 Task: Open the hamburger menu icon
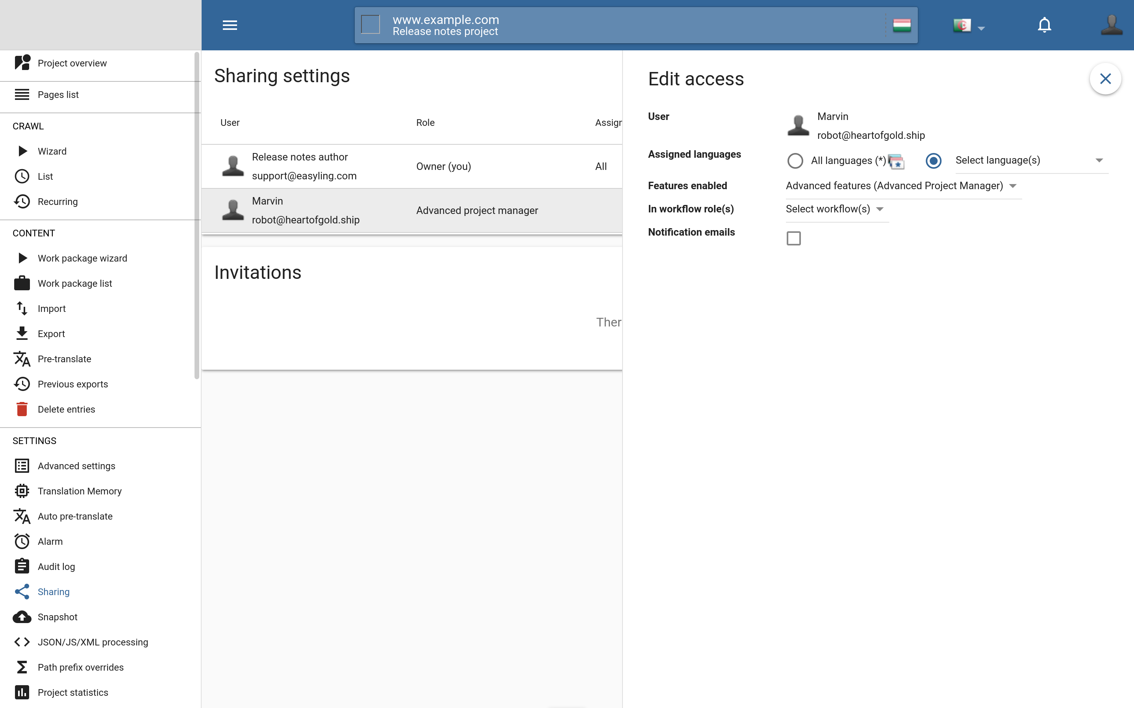click(x=230, y=25)
